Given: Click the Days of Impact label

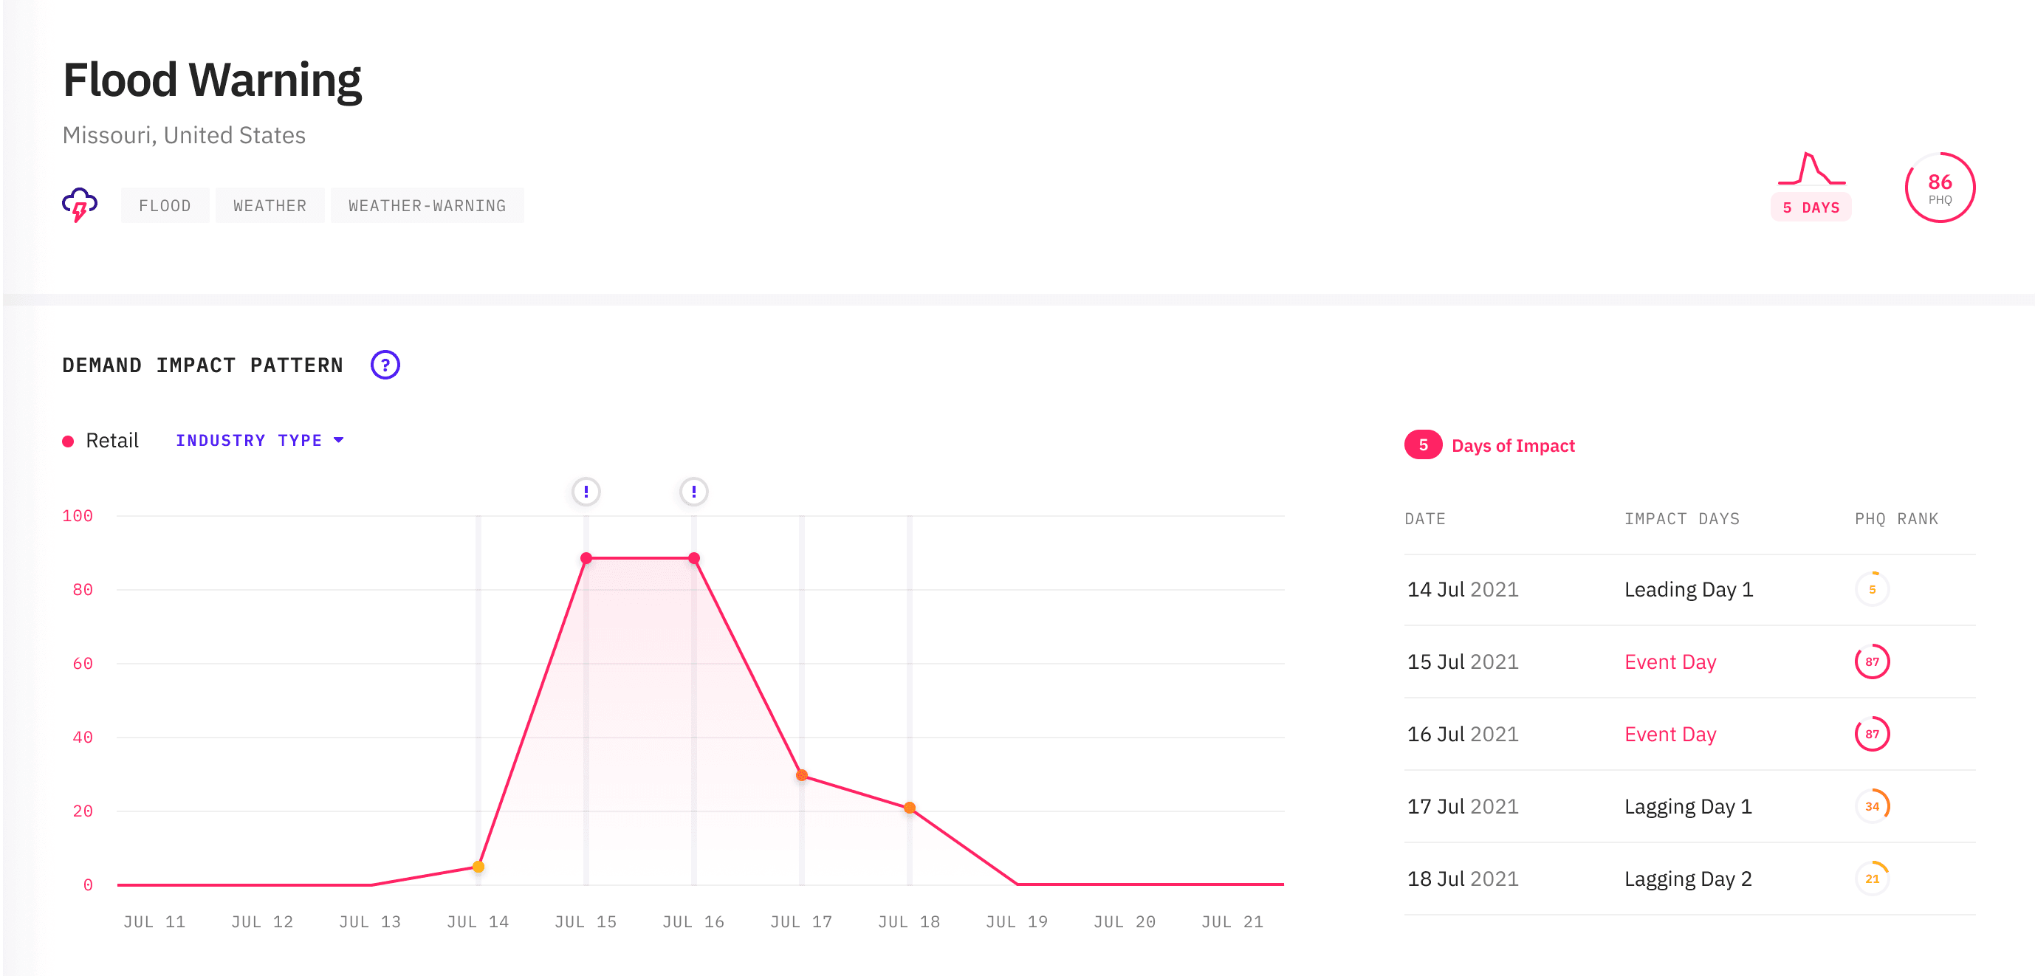Looking at the screenshot, I should tap(1512, 446).
